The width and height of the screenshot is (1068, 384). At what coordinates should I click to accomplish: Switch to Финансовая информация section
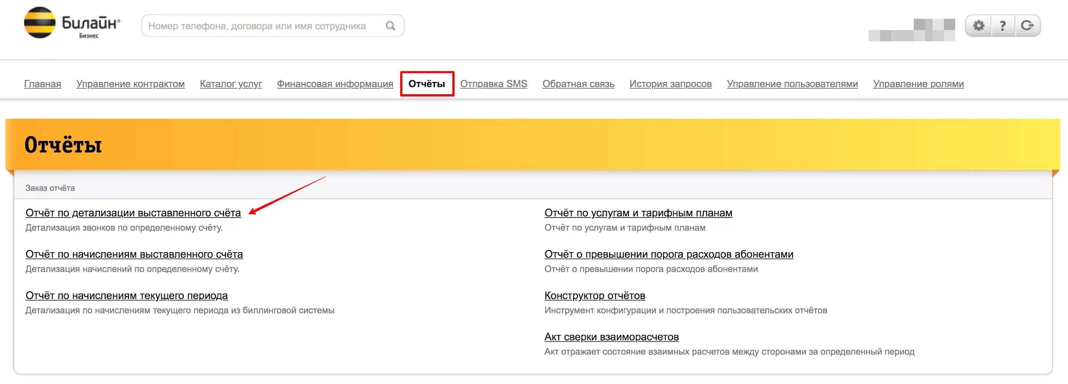pyautogui.click(x=335, y=84)
